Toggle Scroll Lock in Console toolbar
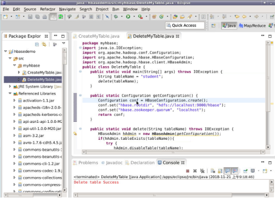The image size is (275, 198). tap(220, 171)
